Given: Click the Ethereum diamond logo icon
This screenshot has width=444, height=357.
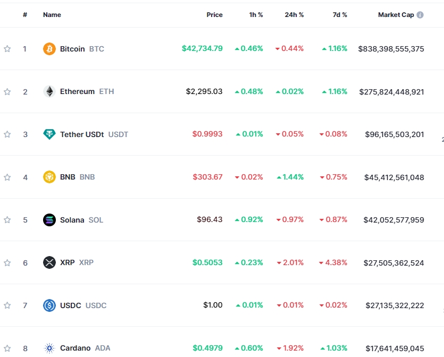Looking at the screenshot, I should (x=49, y=91).
